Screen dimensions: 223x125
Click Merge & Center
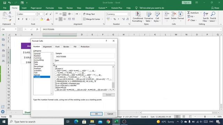92,19
